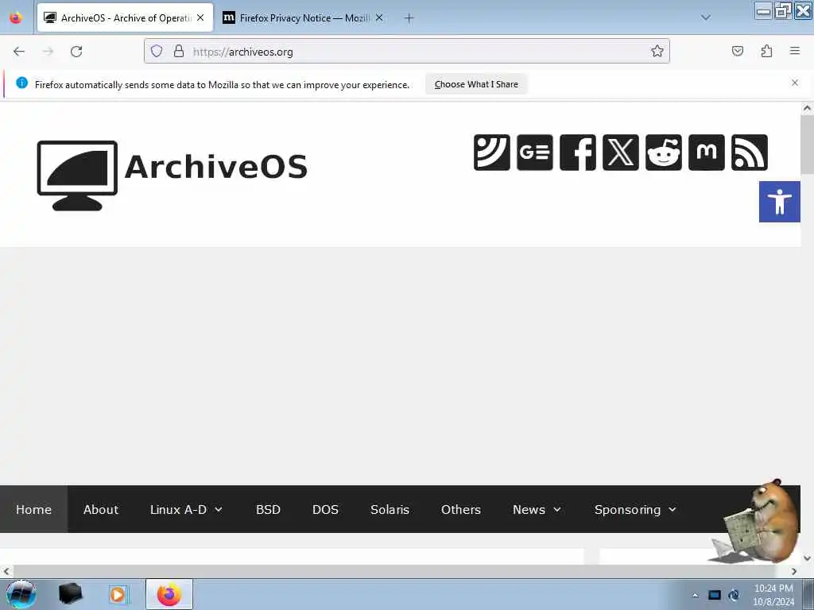814x610 pixels.
Task: Open DOS section
Action: [325, 509]
